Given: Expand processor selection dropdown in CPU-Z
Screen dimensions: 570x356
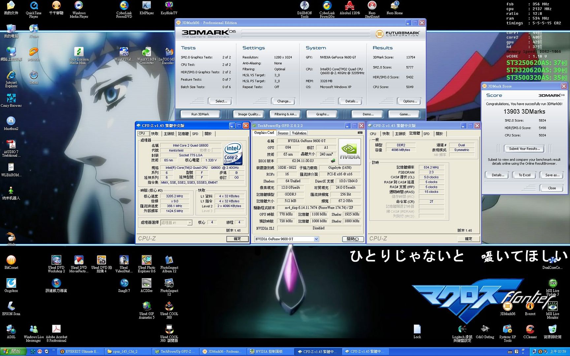Looking at the screenshot, I should 190,222.
